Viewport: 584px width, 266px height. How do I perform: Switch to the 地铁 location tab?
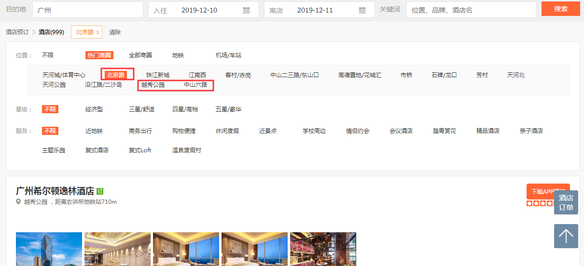pyautogui.click(x=178, y=55)
